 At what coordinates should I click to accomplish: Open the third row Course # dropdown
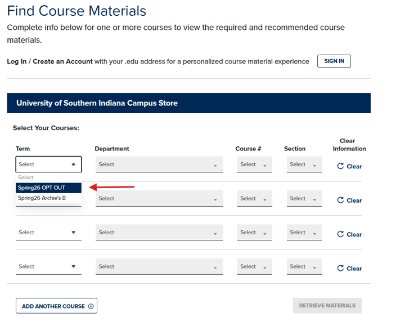[254, 233]
